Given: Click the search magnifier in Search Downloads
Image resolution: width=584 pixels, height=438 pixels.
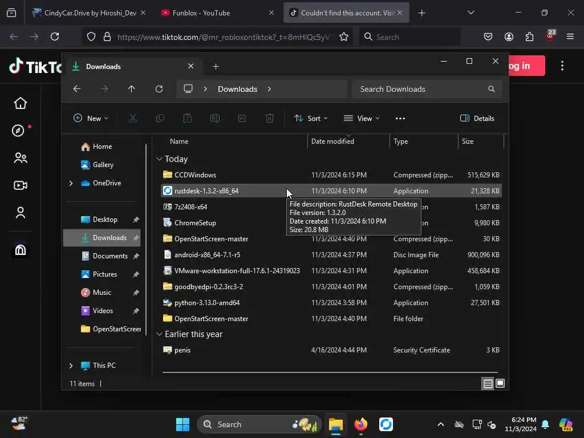Looking at the screenshot, I should [492, 89].
